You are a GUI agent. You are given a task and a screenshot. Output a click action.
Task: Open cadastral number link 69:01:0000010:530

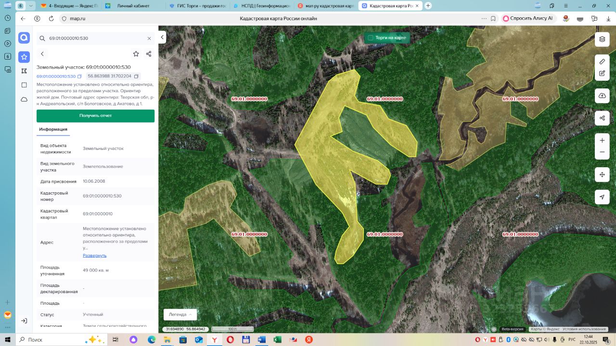point(56,76)
